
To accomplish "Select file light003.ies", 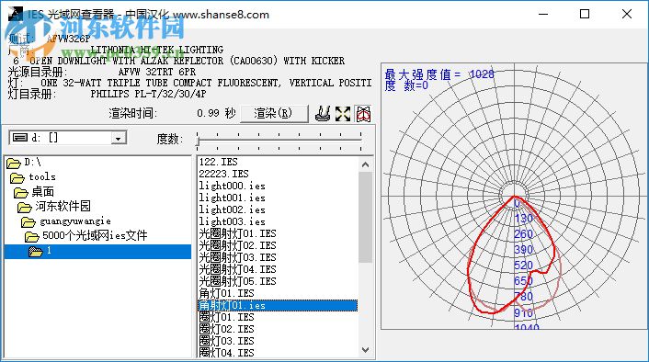I will pyautogui.click(x=233, y=221).
